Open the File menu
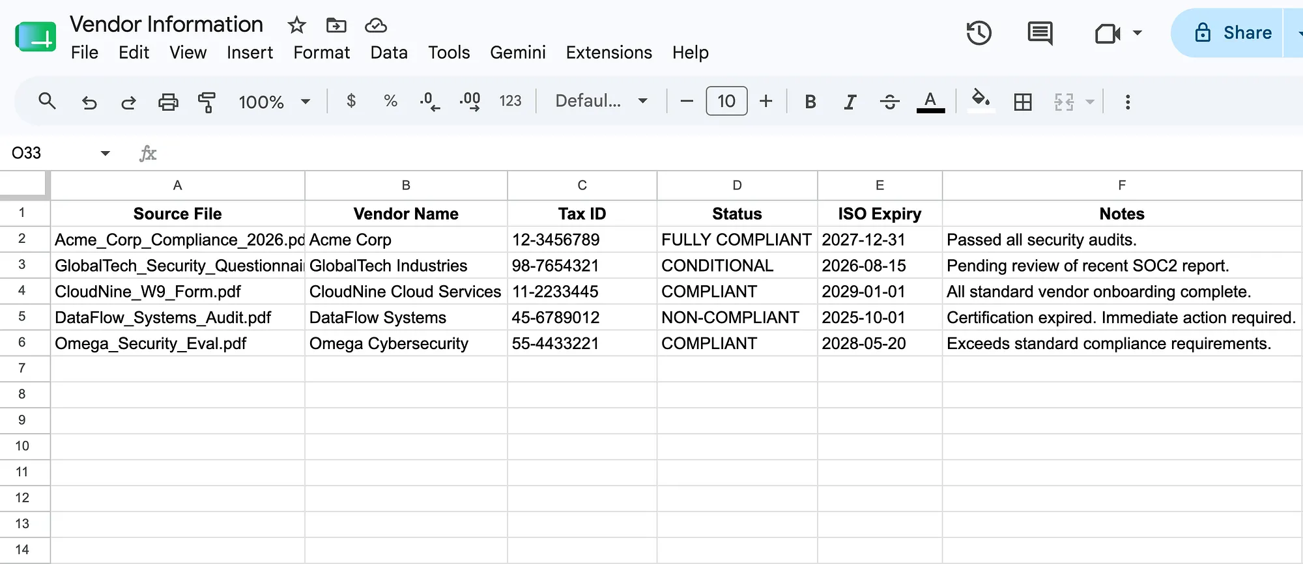This screenshot has width=1303, height=564. point(85,53)
